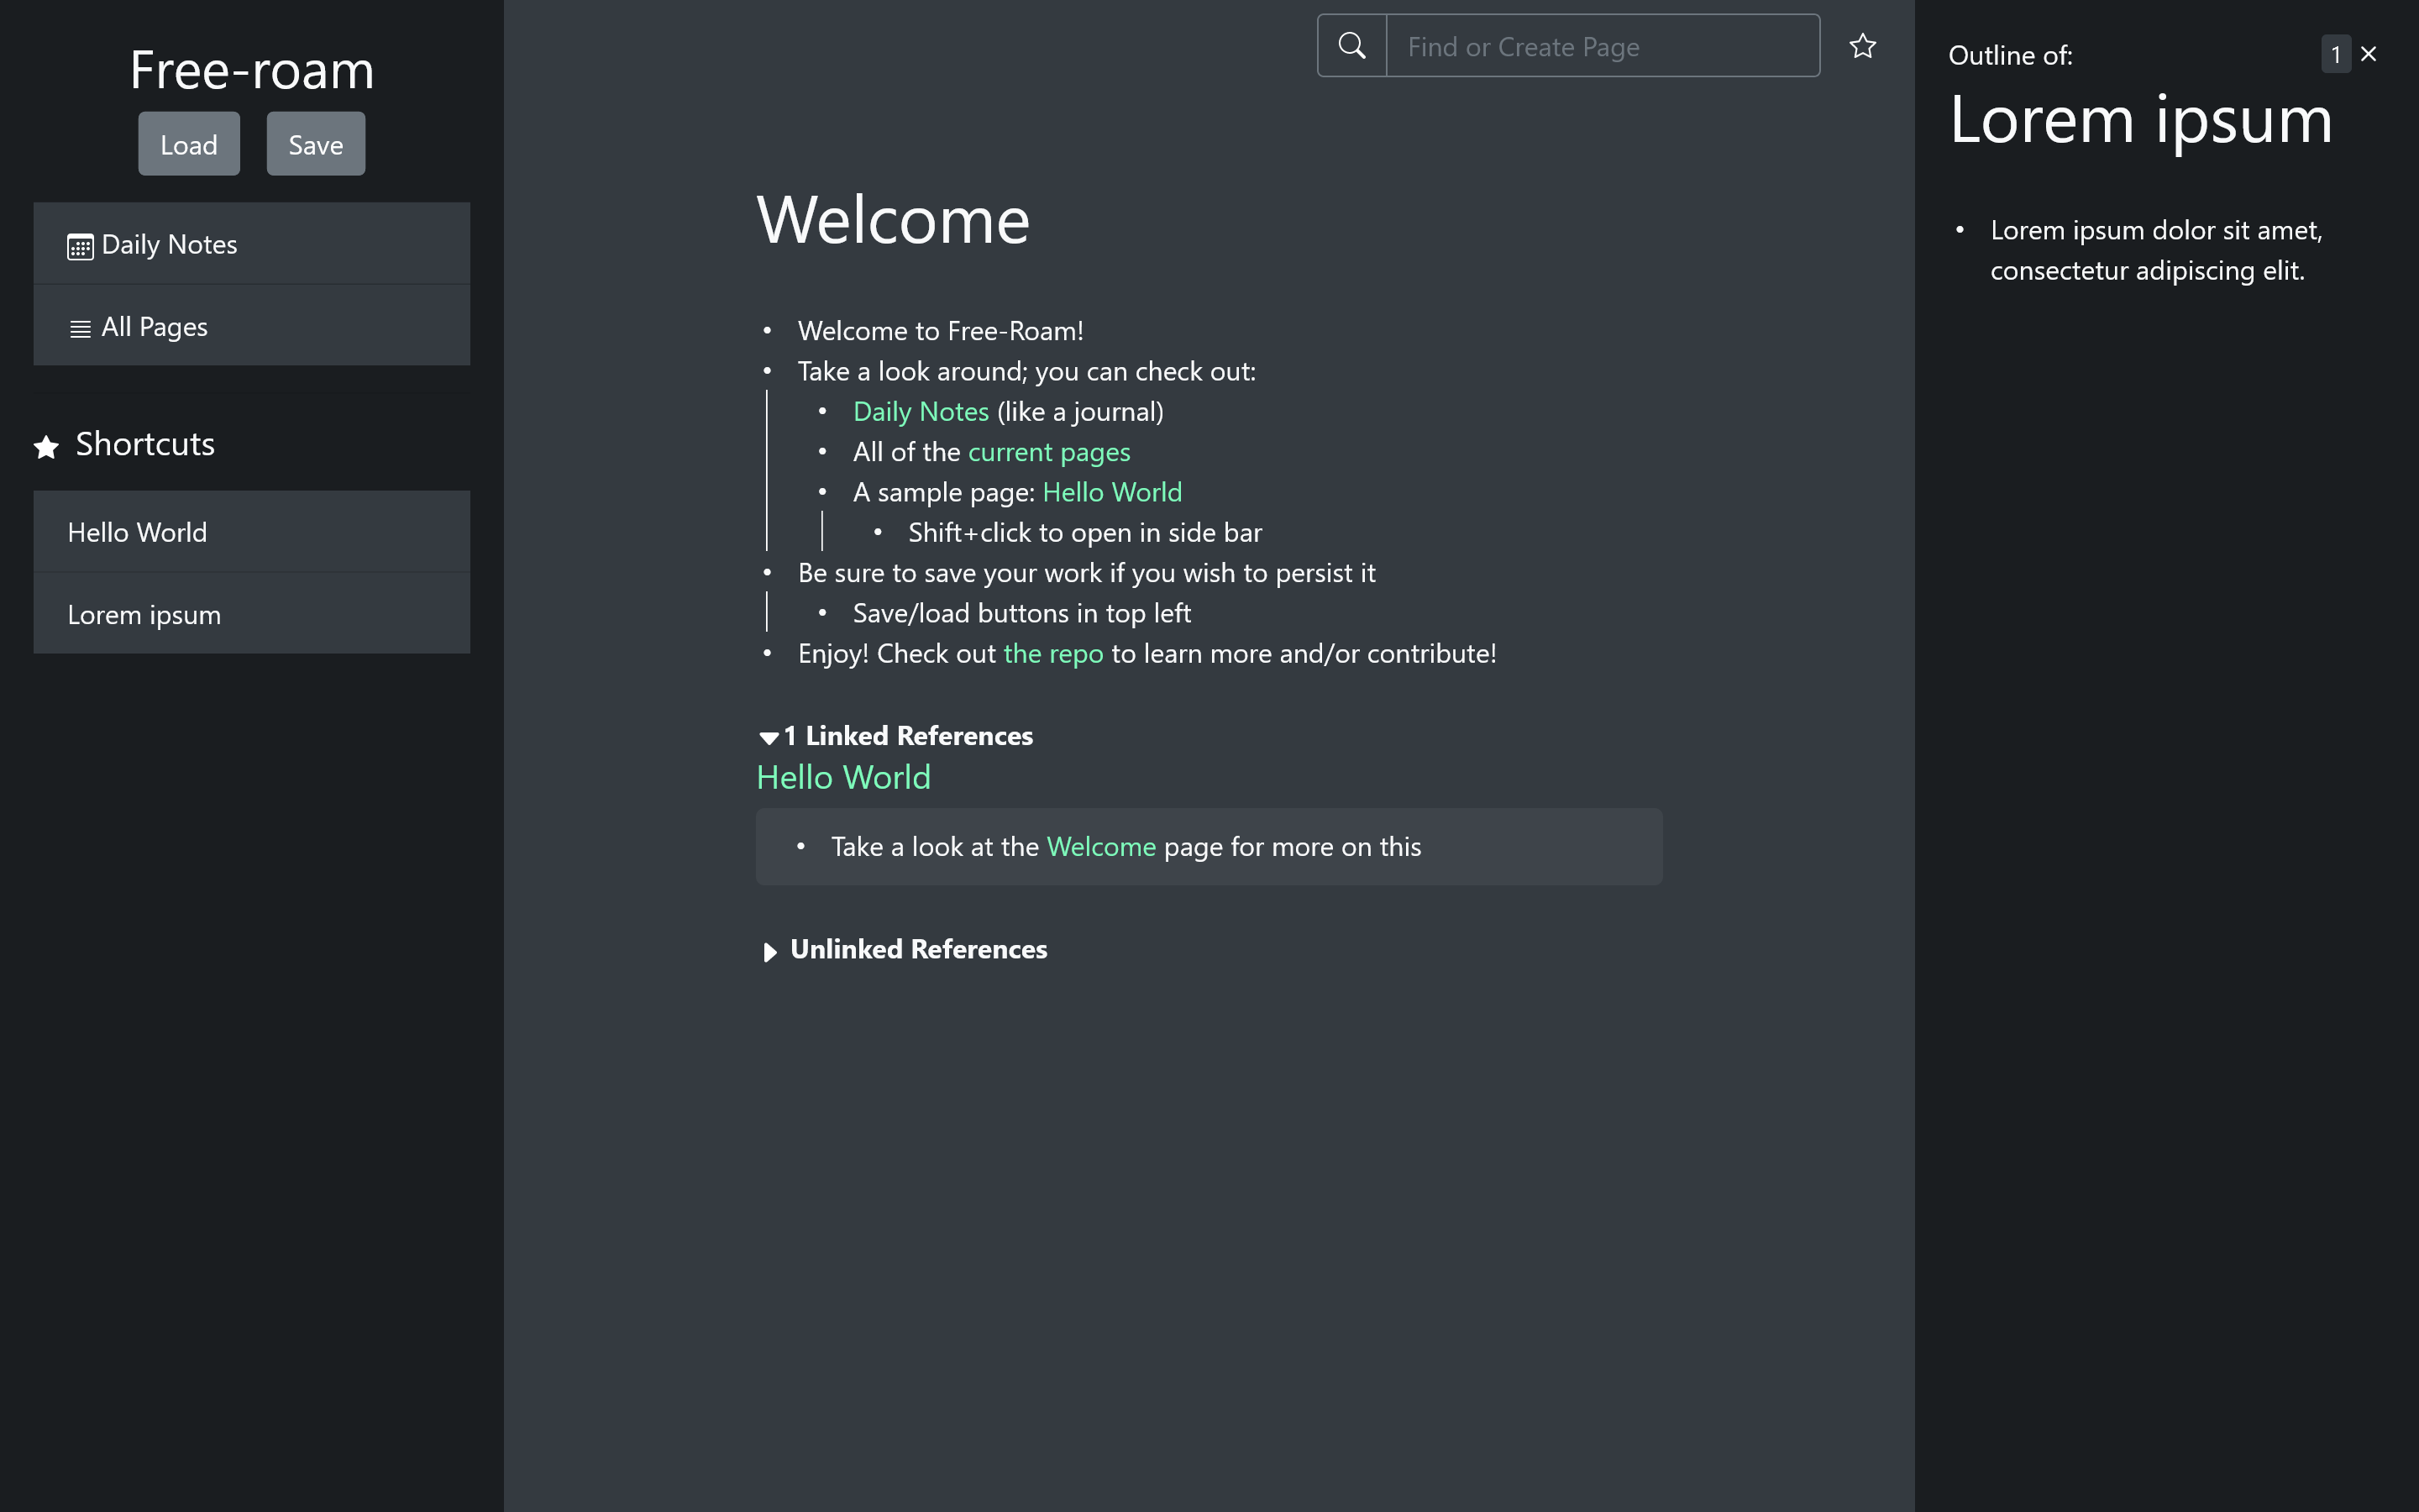Toggle the star shortcut for Welcome page
Image resolution: width=2419 pixels, height=1512 pixels.
pyautogui.click(x=1862, y=46)
